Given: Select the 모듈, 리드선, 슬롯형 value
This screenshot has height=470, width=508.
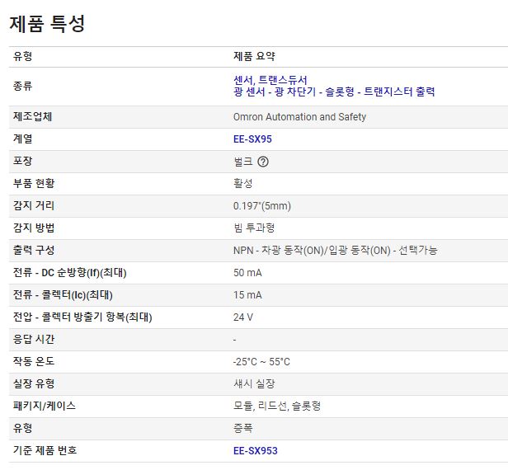Looking at the screenshot, I should click(277, 406).
